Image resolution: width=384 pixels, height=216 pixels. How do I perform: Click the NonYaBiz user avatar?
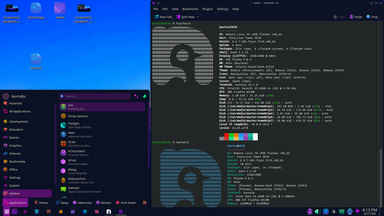tap(5, 96)
